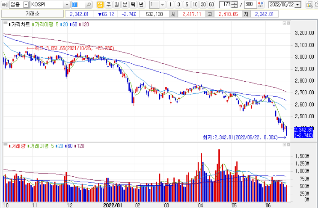Click the 고 high label cell

(x=210, y=14)
